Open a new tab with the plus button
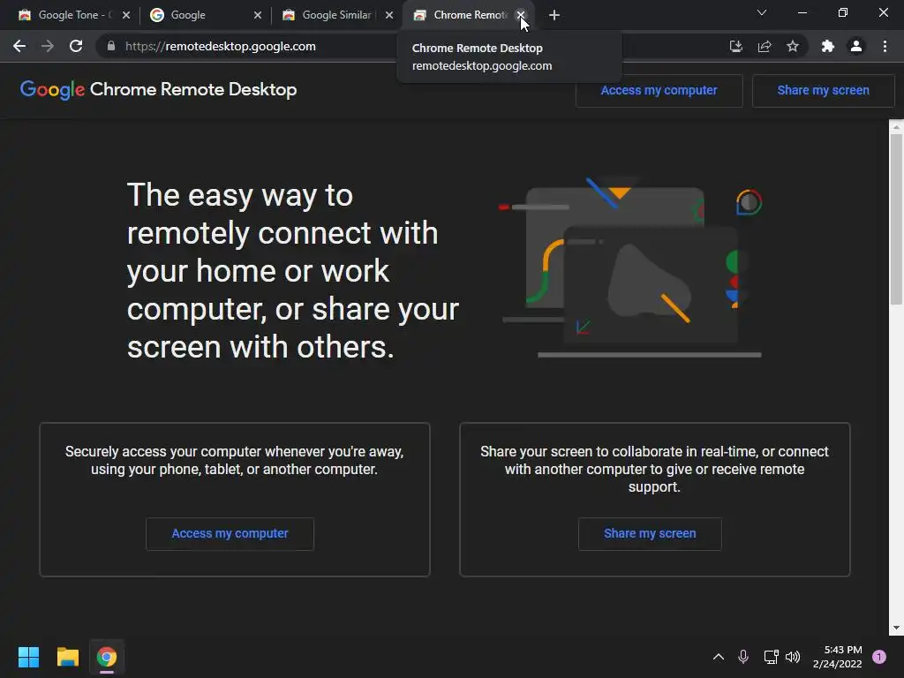This screenshot has width=904, height=678. (554, 15)
